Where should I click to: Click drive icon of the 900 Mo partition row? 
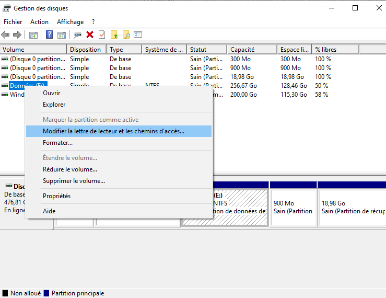(5, 68)
